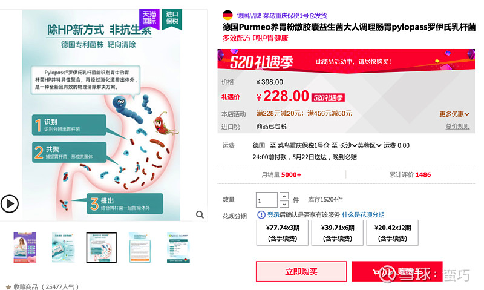Click the star icon to favorite product
Viewport: 484px width, 290px height.
click(8, 287)
